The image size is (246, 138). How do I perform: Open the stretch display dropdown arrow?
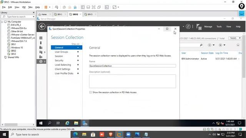point(118,7)
